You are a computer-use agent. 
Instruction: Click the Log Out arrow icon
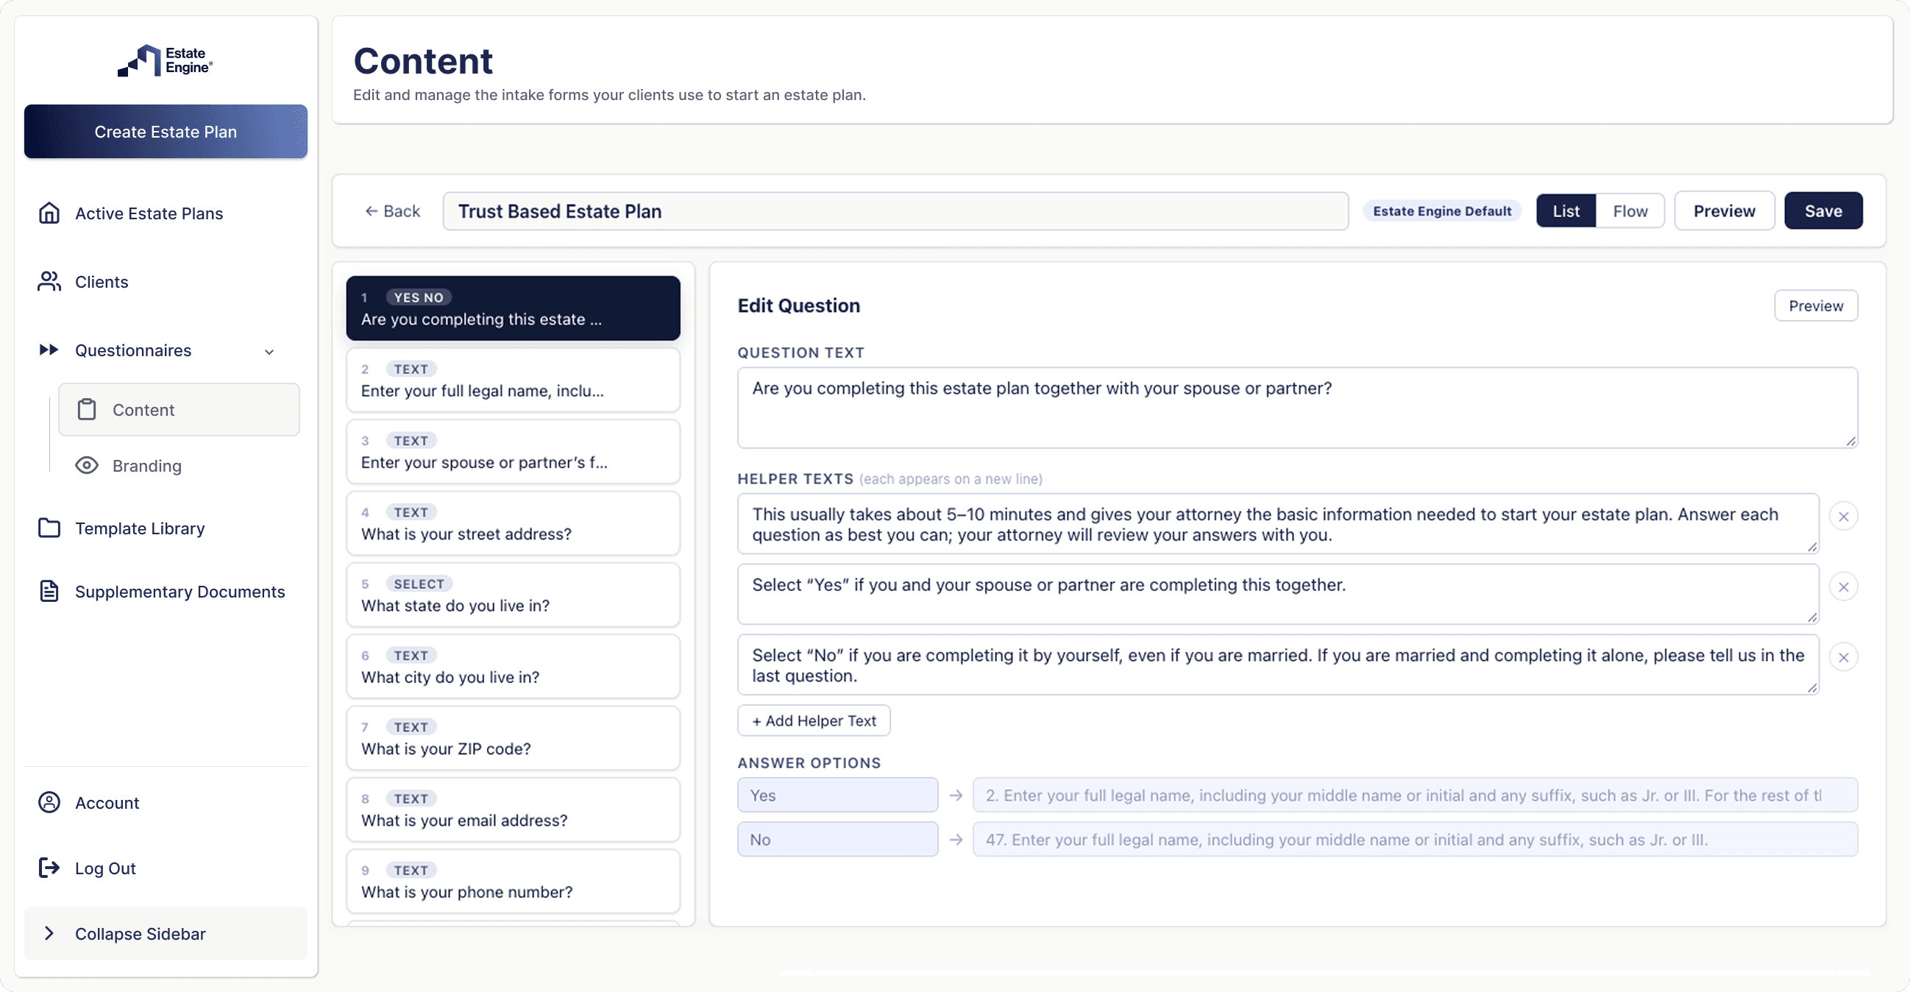pos(49,868)
